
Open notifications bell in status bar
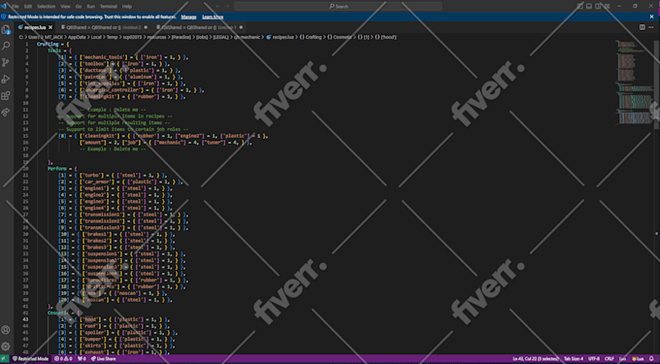[651, 359]
